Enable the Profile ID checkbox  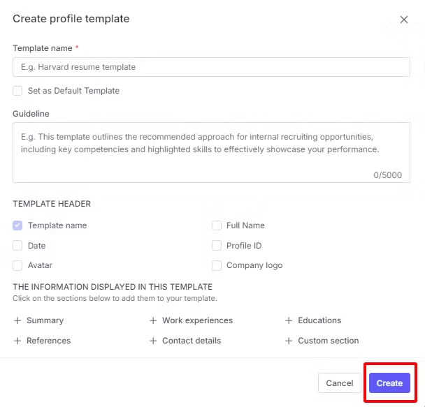(x=217, y=246)
